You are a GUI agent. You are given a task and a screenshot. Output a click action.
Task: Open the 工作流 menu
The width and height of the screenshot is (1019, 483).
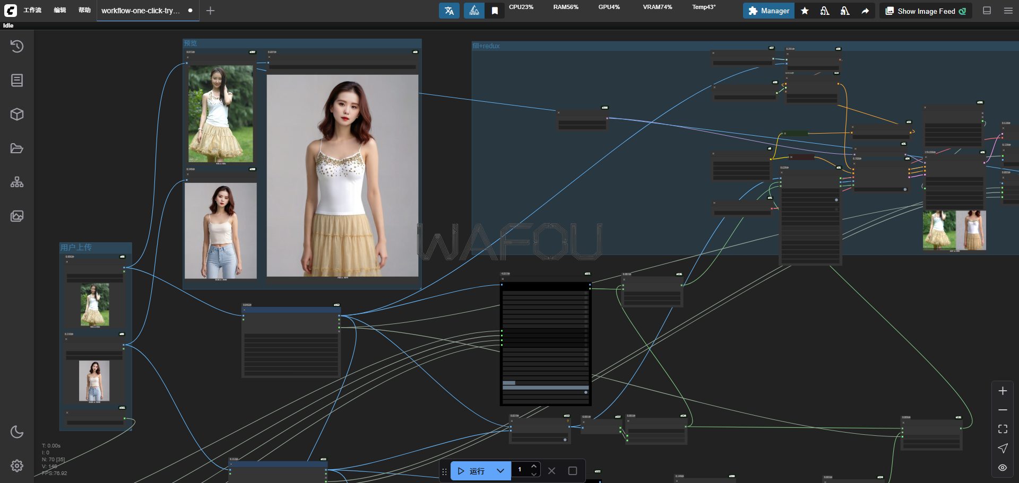coord(32,10)
